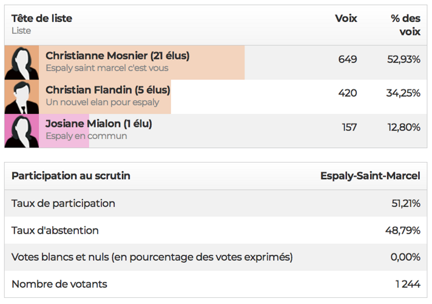Click Flandin's 420 votes value
The image size is (432, 304).
click(x=348, y=93)
